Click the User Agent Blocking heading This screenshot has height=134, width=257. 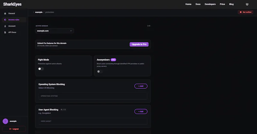point(49,110)
